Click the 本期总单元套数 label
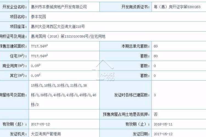The width and height of the screenshot is (206, 137). click(x=135, y=46)
